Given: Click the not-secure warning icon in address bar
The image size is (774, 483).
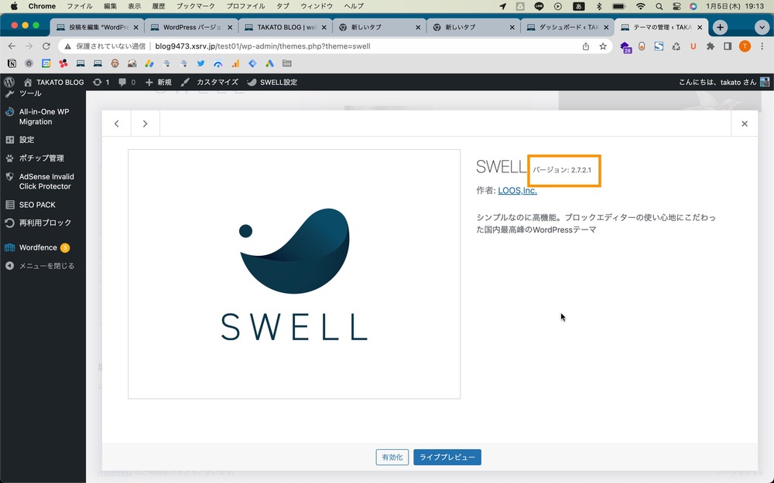Looking at the screenshot, I should point(67,46).
